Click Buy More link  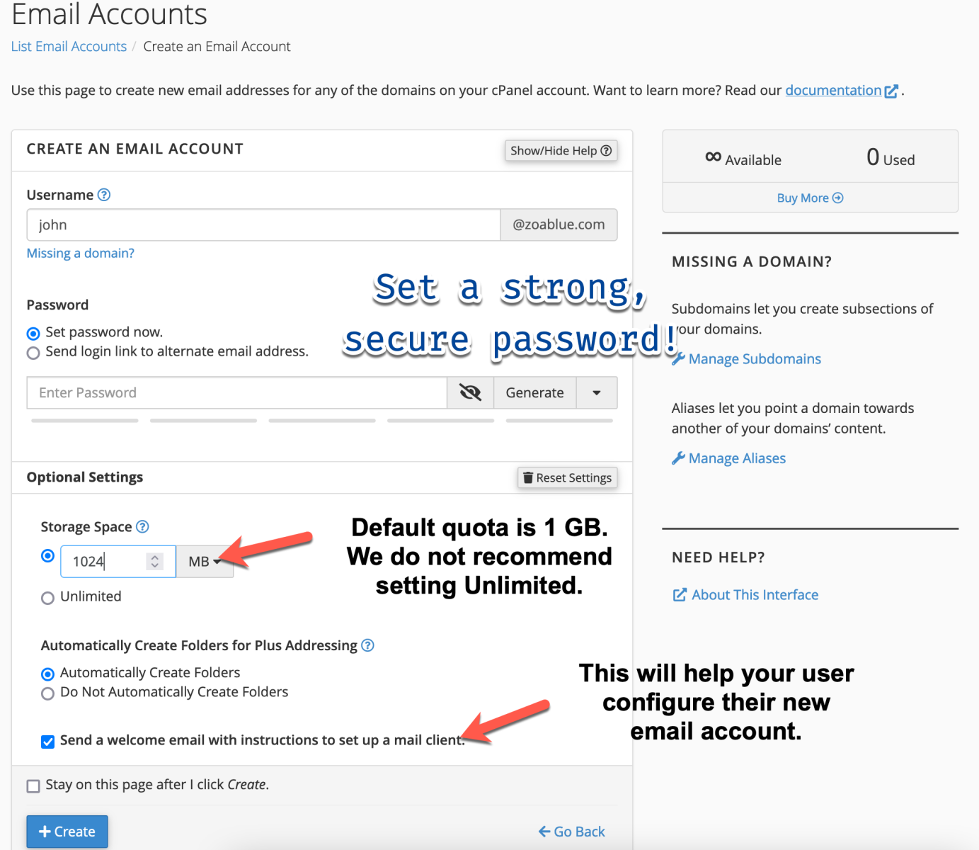810,198
